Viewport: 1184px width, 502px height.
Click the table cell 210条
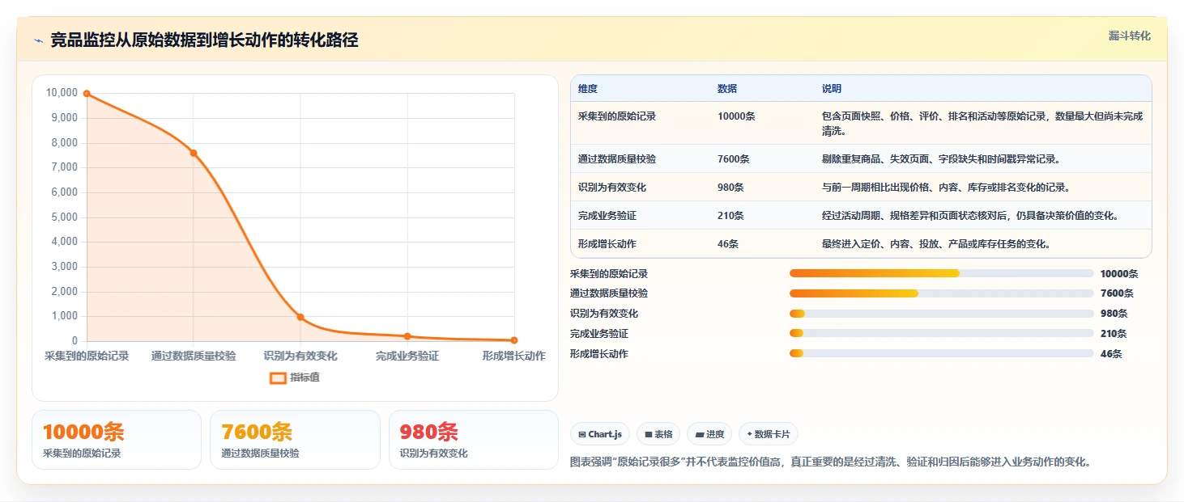tap(730, 216)
